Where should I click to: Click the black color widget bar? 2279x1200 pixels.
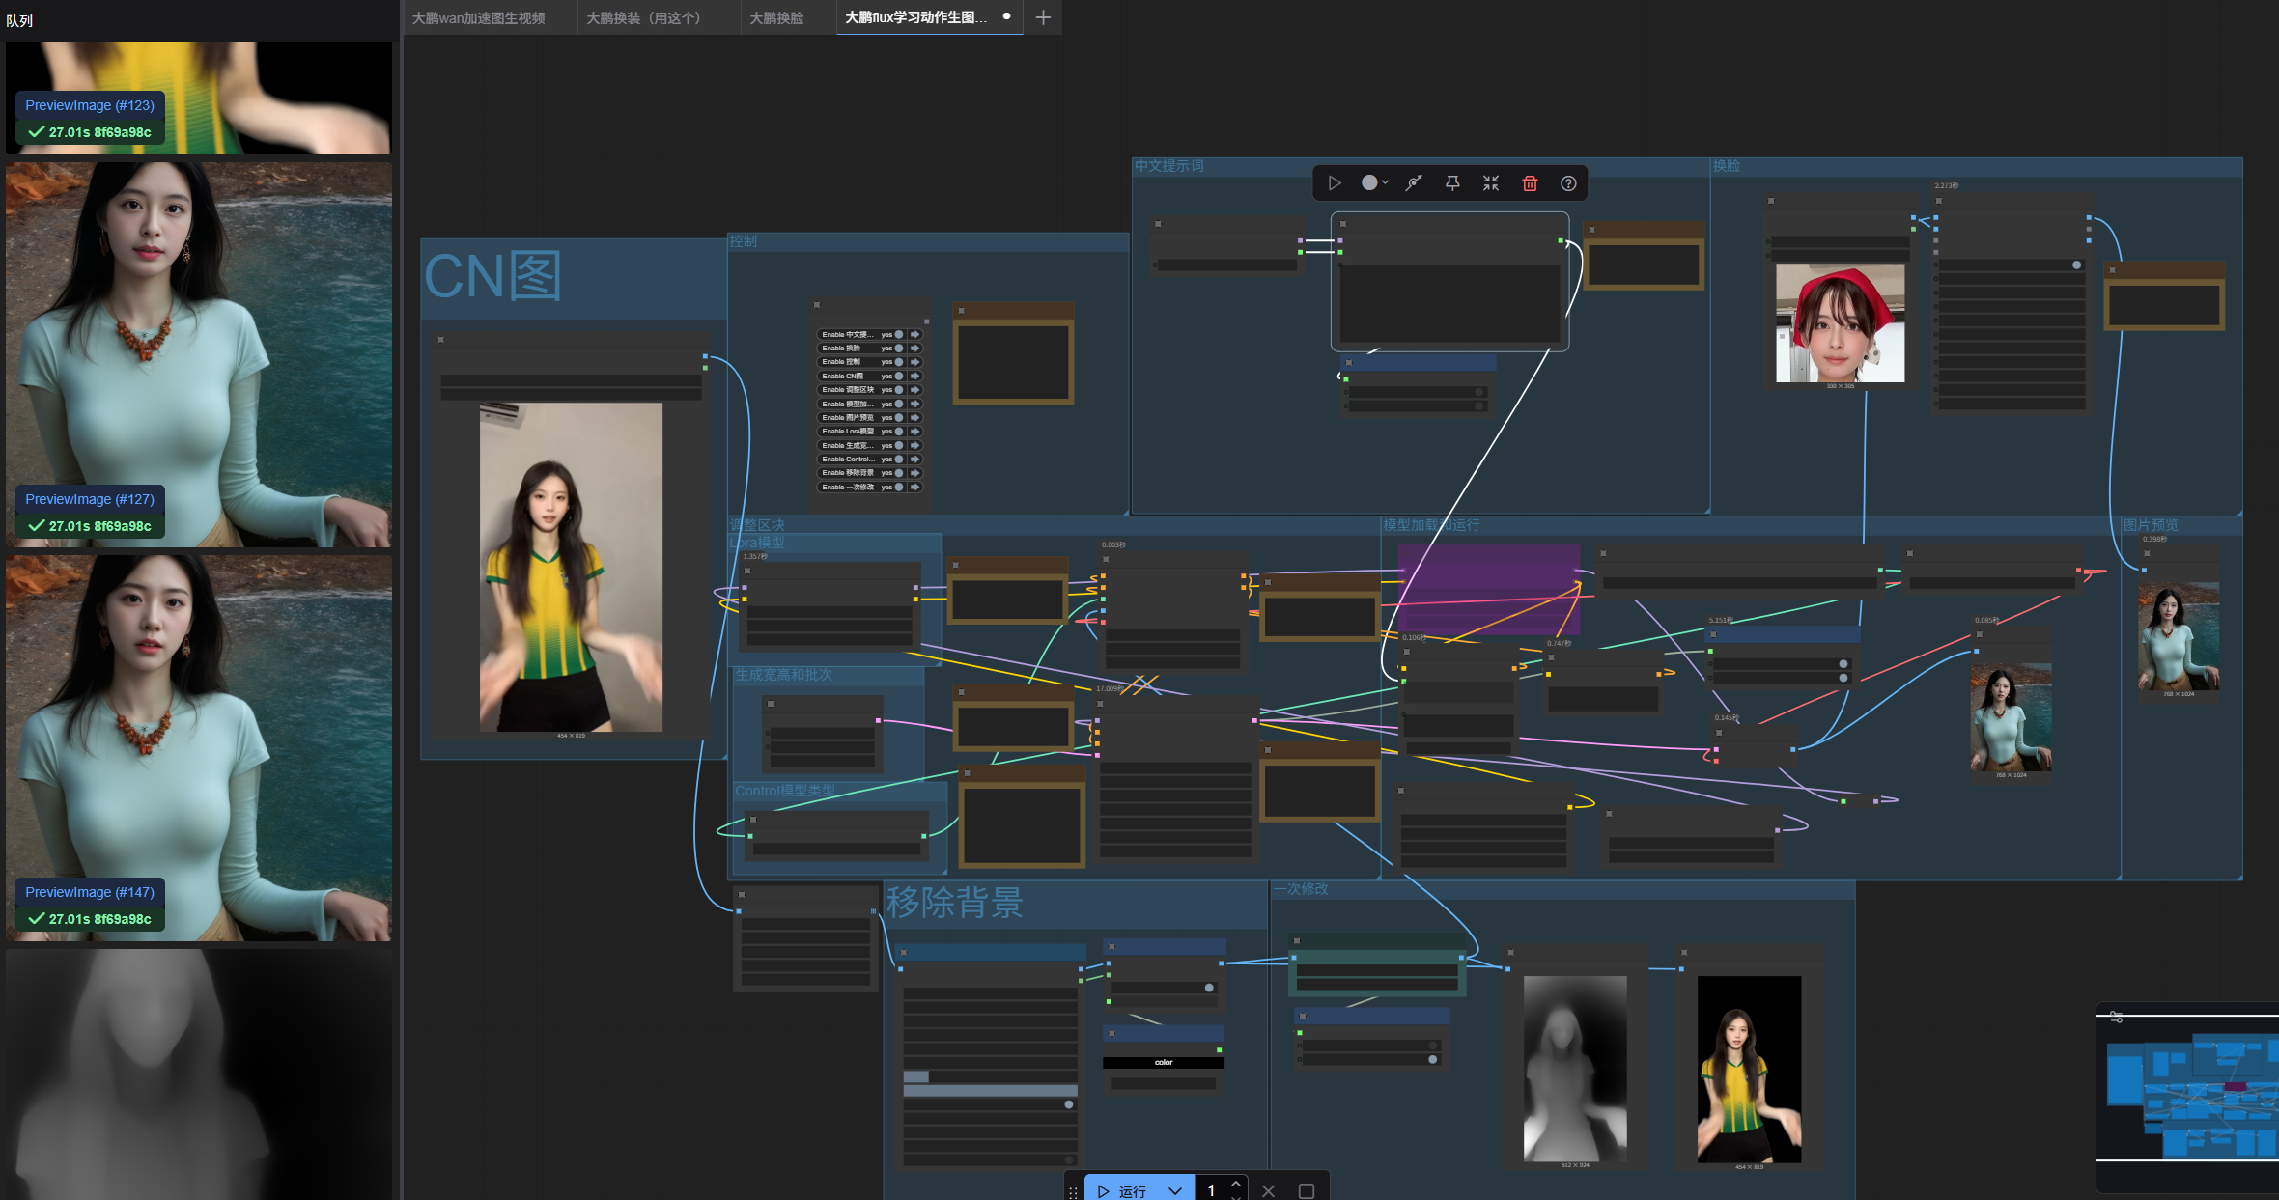(1163, 1062)
